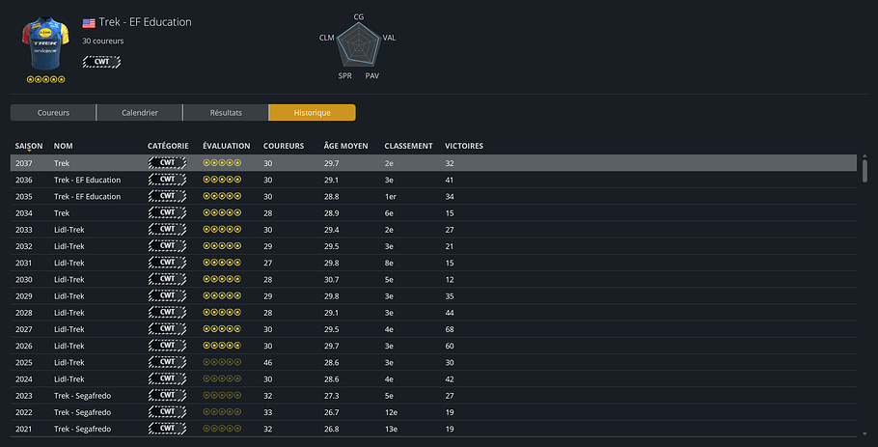The height and width of the screenshot is (447, 878).
Task: Click the CWT badge under team name
Action: pyautogui.click(x=101, y=62)
